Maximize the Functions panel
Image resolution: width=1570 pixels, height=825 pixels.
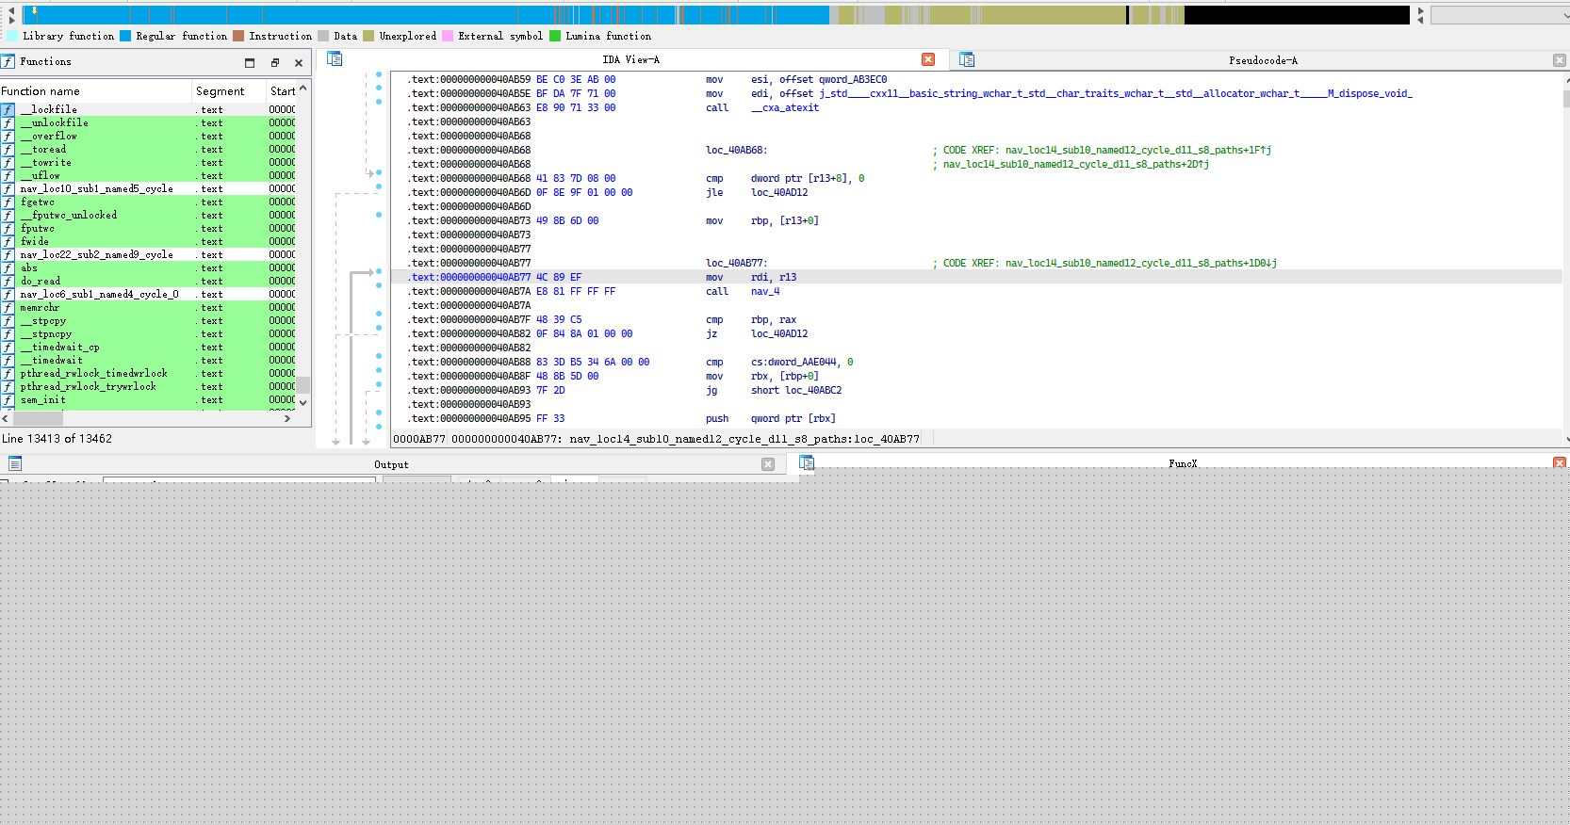point(250,62)
